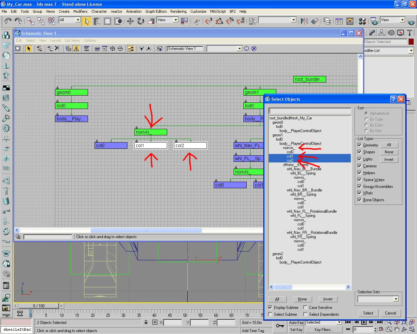The height and width of the screenshot is (334, 417).
Task: Click the Undo arrow in main toolbar
Action: pos(7,21)
